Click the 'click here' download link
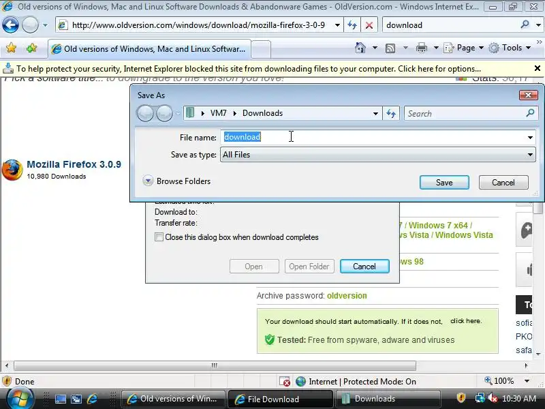Screen dimensions: 545x409 tap(466, 321)
